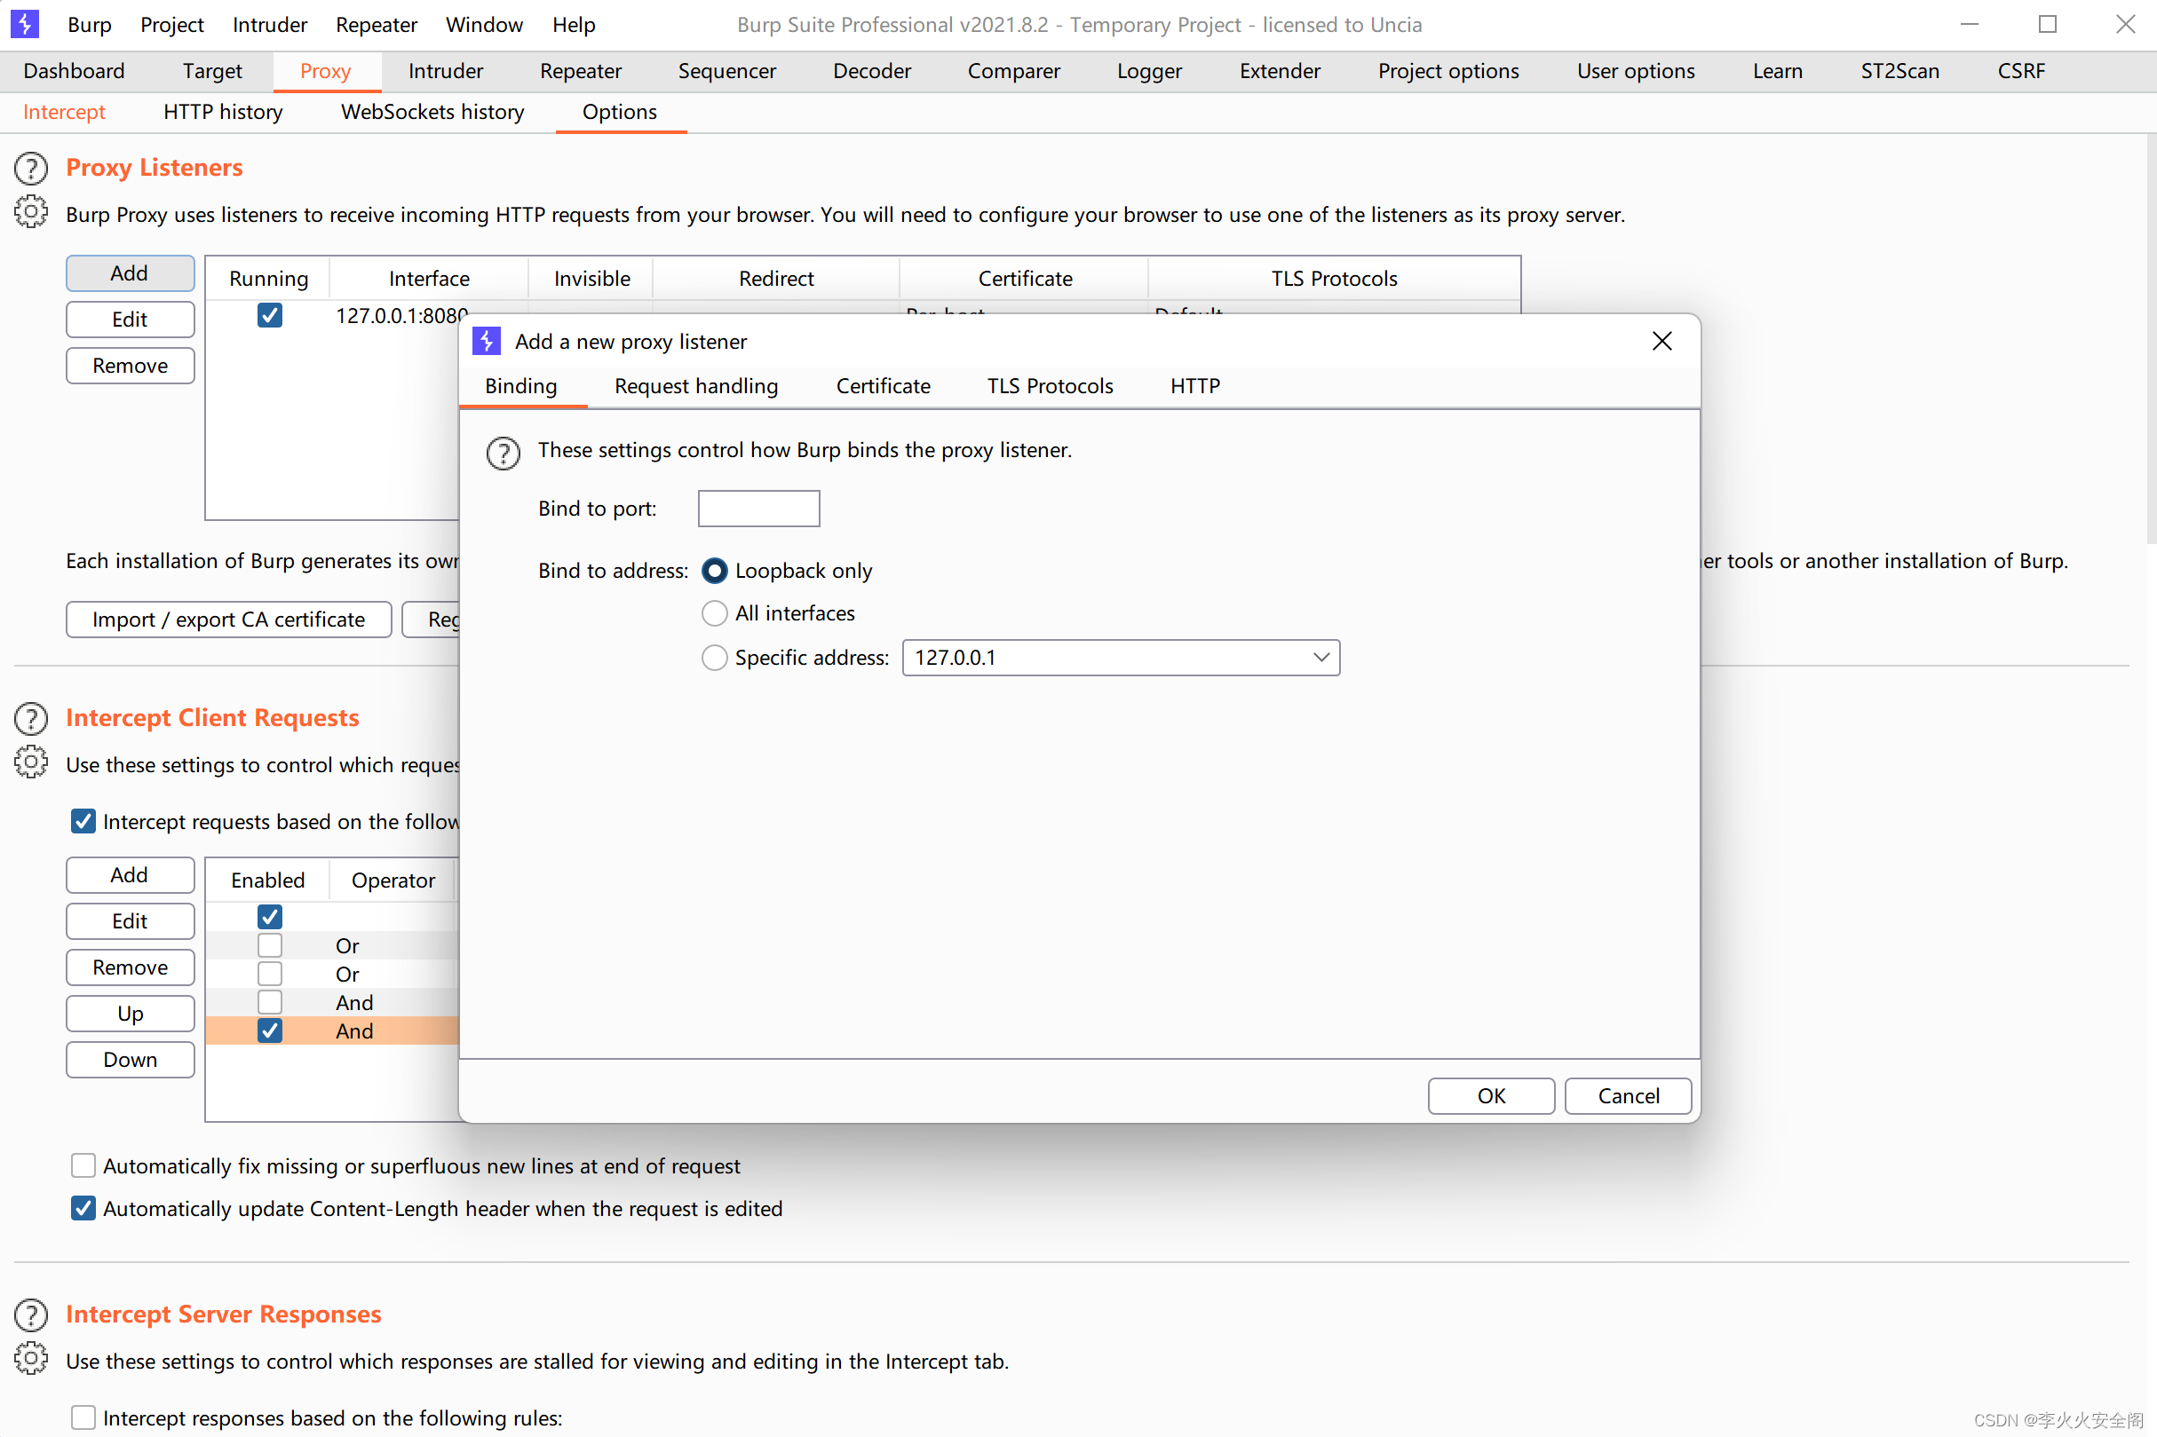Open the Window menu
The image size is (2157, 1437).
(484, 25)
